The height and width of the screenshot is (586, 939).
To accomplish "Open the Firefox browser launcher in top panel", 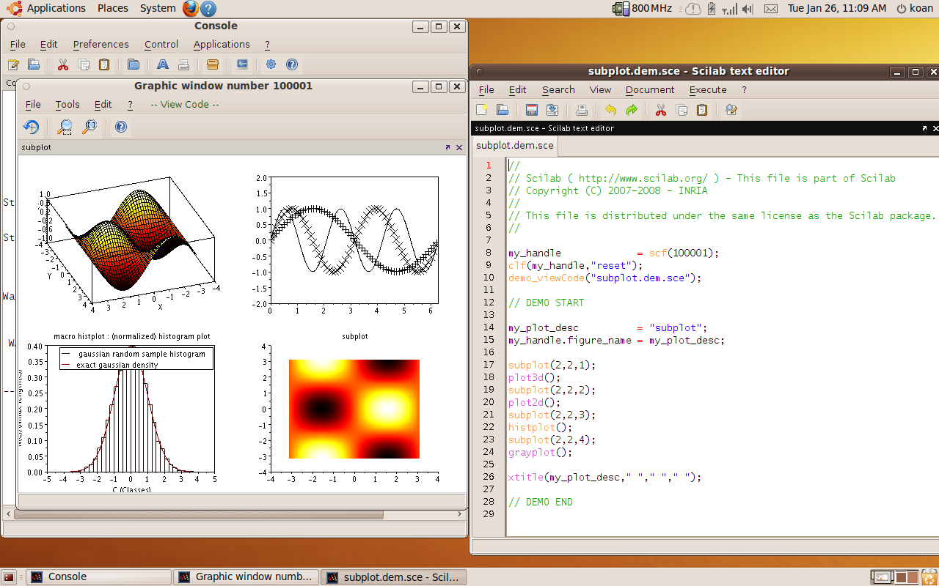I will click(x=191, y=9).
